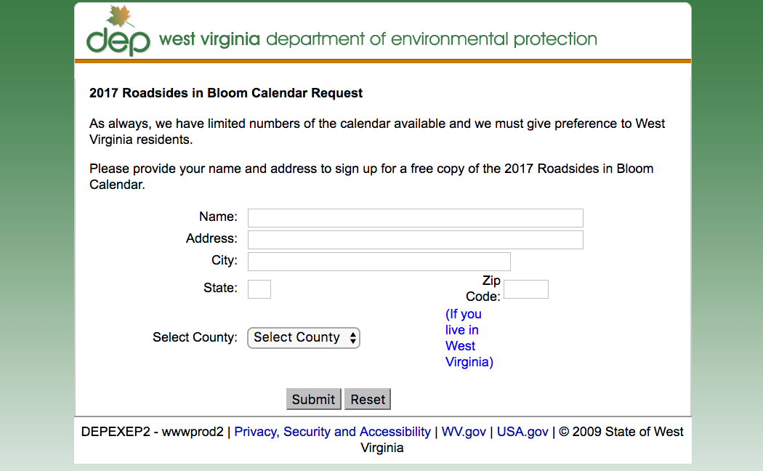Open the Select County dropdown
Image resolution: width=763 pixels, height=471 pixels.
(304, 338)
